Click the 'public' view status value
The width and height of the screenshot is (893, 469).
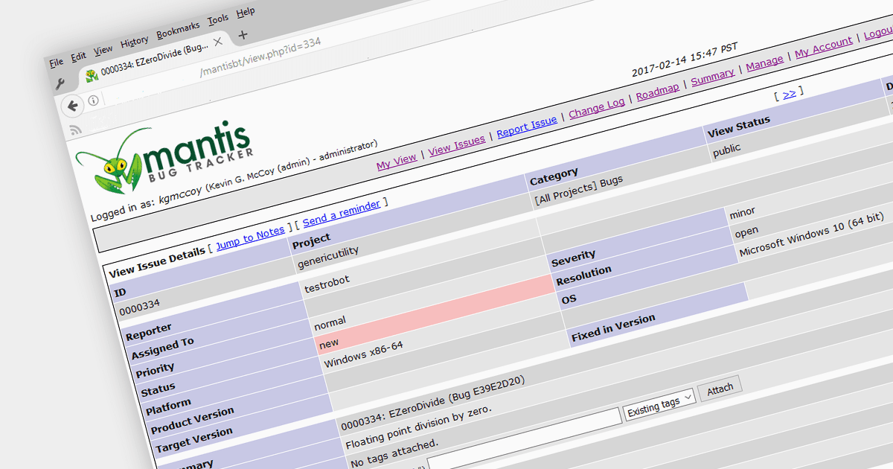coord(727,149)
